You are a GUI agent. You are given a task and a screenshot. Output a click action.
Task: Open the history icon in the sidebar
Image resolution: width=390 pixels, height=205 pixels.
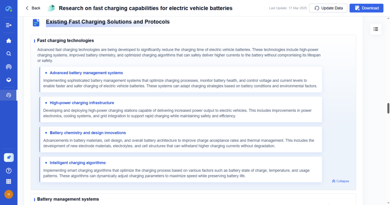click(x=8, y=95)
